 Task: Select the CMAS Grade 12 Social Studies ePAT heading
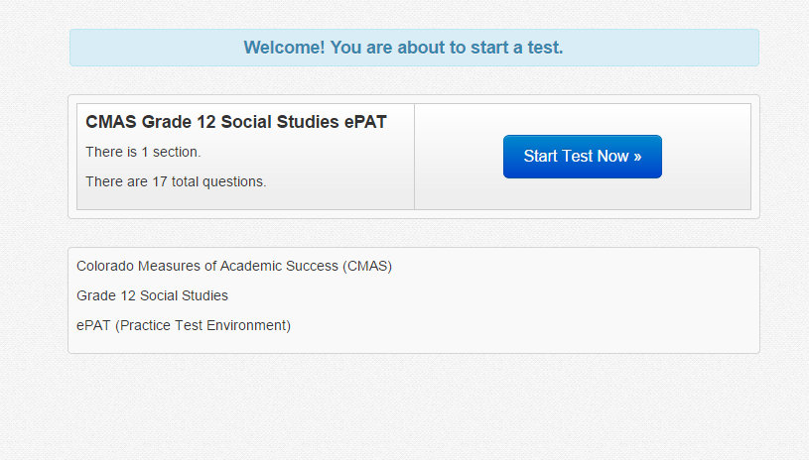tap(236, 123)
